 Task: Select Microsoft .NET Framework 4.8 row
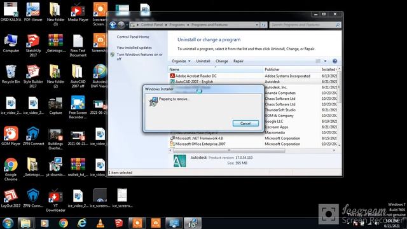199,139
